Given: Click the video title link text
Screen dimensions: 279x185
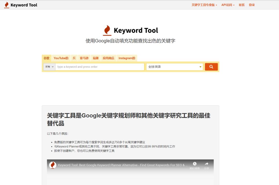Looking at the screenshot, I should pyautogui.click(x=123, y=165).
